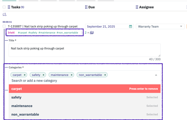This screenshot has width=187, height=120.
Task: Open the calendar icon in the due date field
Action: (x=130, y=26)
